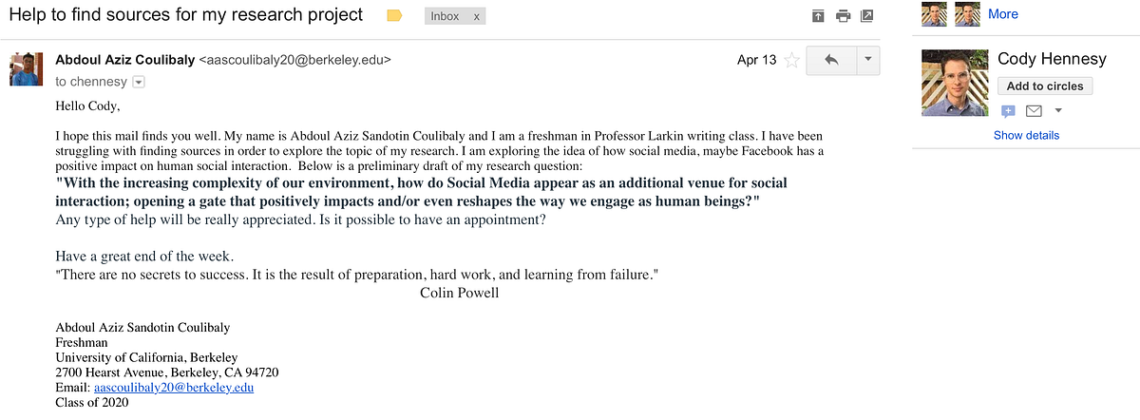Show recipient details arrow beside 'to chennesy'

pos(139,83)
